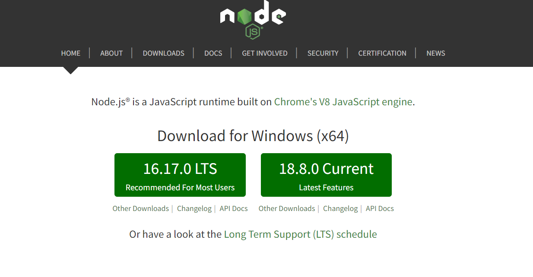The height and width of the screenshot is (277, 533).
Task: Visit the CERTIFICATION page
Action: (x=382, y=53)
